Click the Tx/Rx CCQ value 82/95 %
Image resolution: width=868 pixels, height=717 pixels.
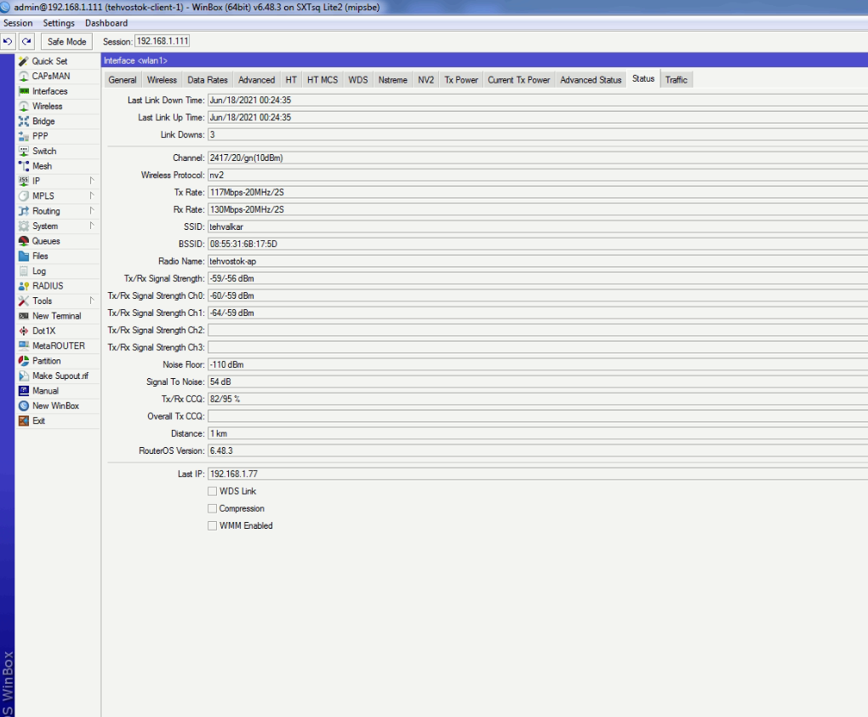click(x=538, y=399)
